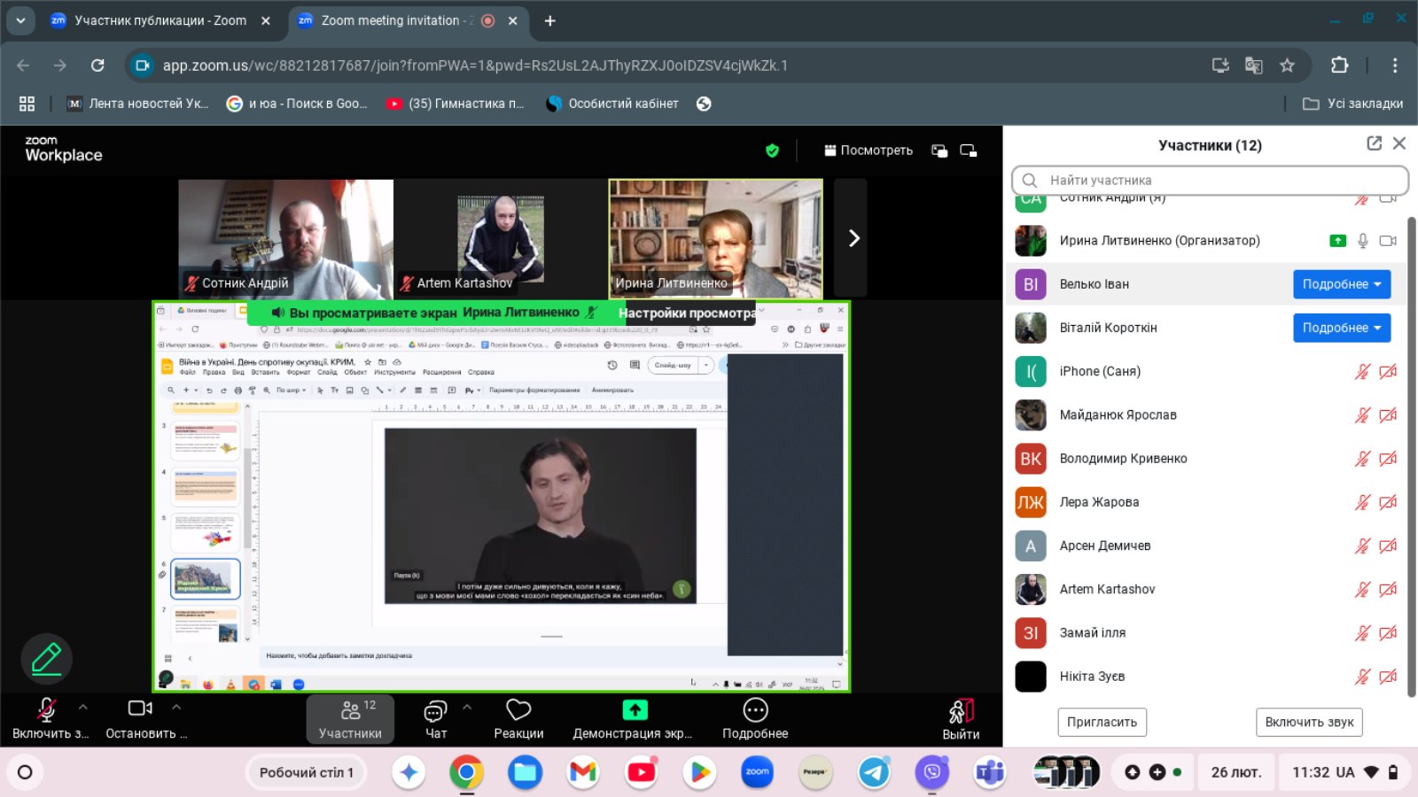Image resolution: width=1418 pixels, height=797 pixels.
Task: Open Chrome three-dot menu
Action: click(1395, 65)
